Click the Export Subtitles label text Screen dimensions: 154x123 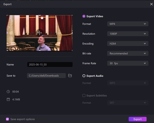point(97,95)
